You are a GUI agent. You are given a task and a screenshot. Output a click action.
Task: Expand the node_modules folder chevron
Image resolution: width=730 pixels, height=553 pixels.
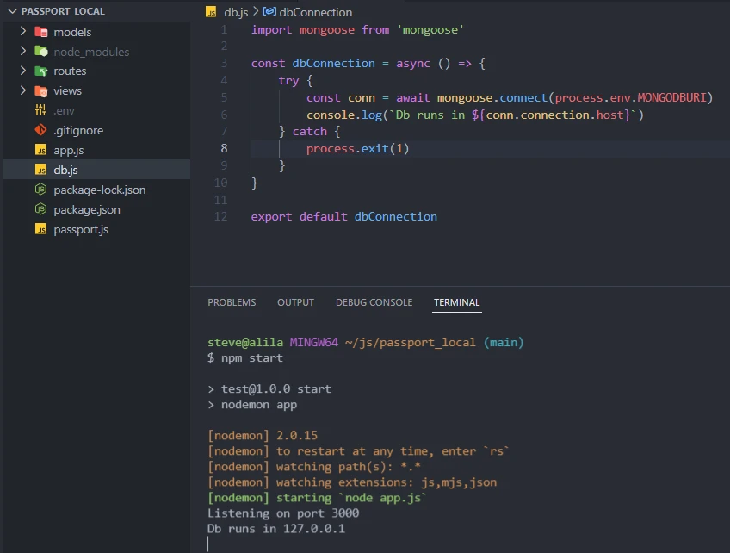23,52
